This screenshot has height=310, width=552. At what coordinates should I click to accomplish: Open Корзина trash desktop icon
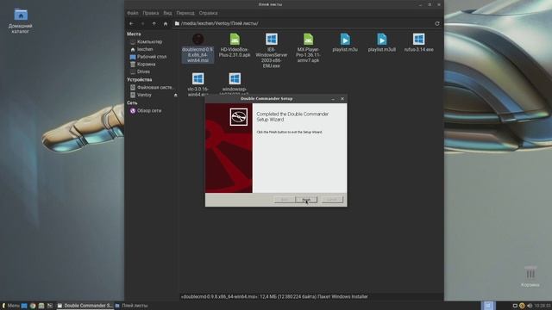530,276
